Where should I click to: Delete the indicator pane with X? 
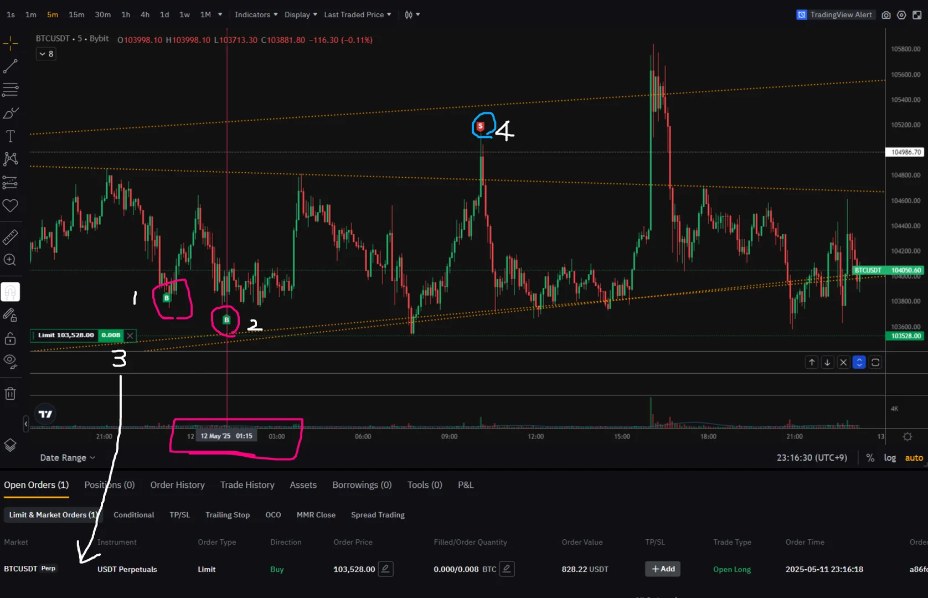tap(843, 362)
